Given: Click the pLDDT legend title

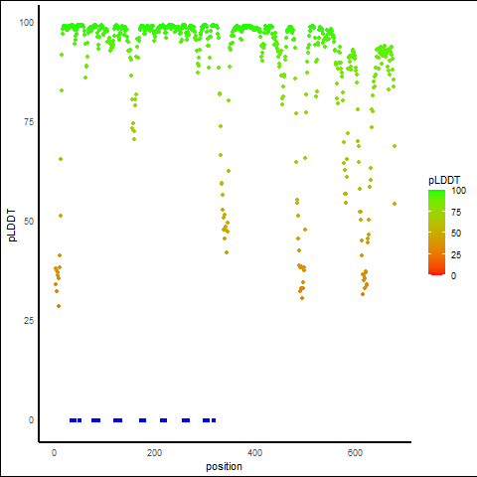Looking at the screenshot, I should 444,180.
